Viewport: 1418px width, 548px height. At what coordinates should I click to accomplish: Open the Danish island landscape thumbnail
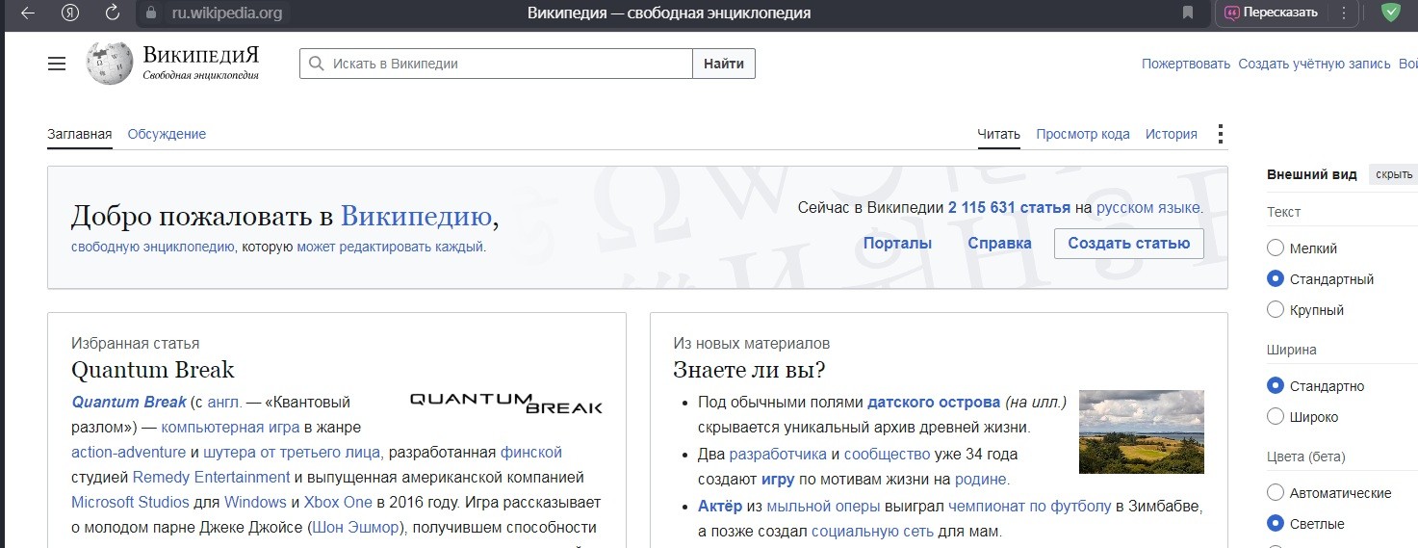1142,431
